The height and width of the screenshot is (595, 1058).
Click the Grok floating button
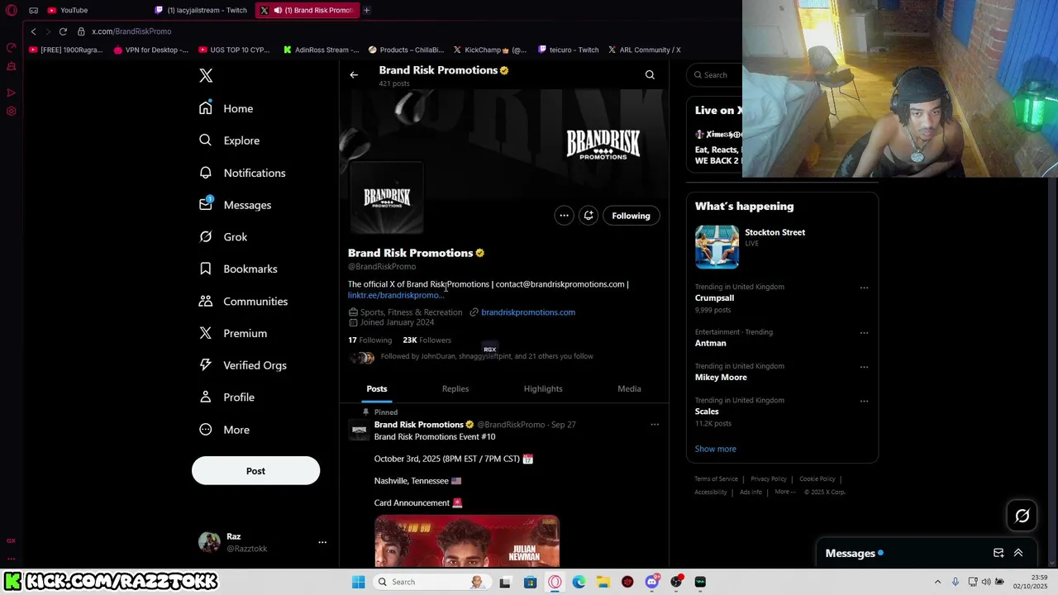click(x=1022, y=516)
